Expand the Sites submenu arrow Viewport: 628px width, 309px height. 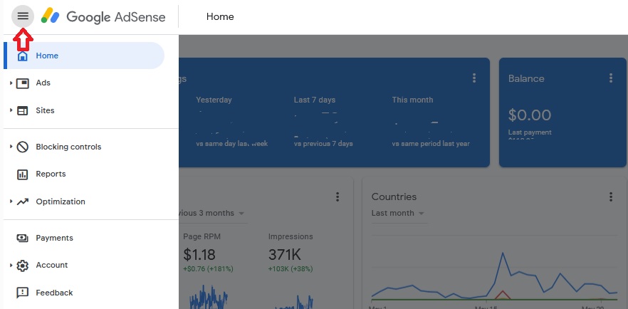tap(11, 110)
